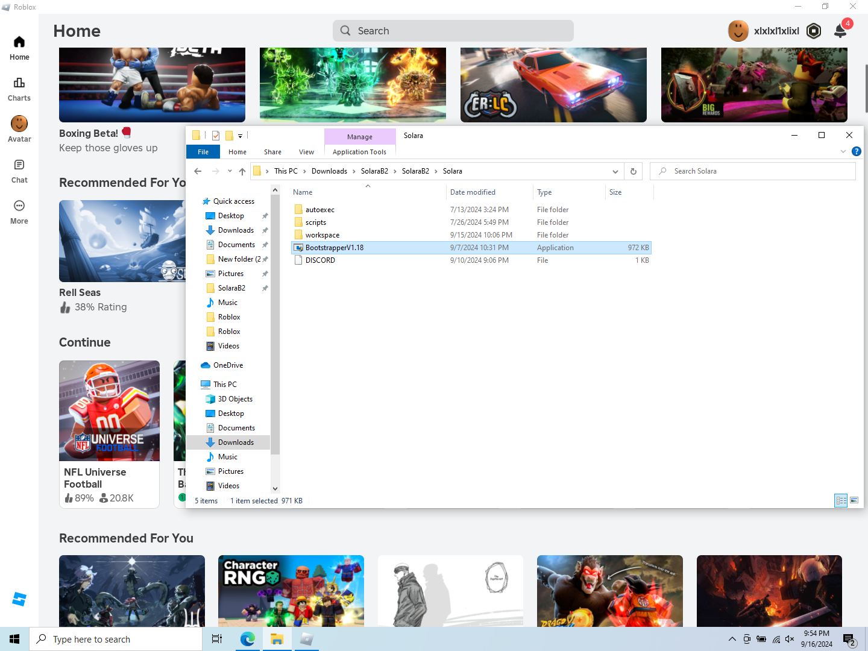
Task: Click the Roblox Studio blue logo icon
Action: point(19,599)
